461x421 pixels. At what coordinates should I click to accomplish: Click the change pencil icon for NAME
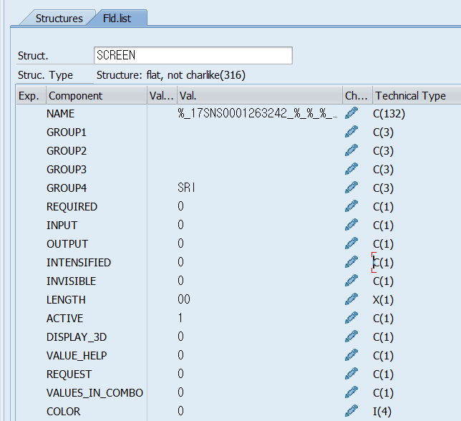(x=351, y=113)
